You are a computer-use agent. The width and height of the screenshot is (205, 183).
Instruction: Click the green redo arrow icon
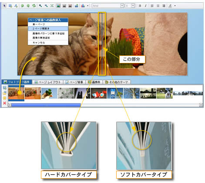click(x=28, y=6)
